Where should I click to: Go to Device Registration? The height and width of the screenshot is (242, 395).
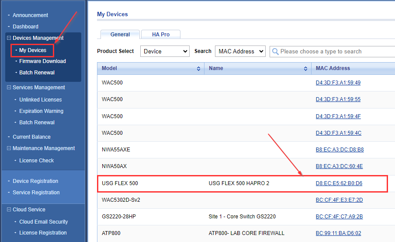click(35, 181)
